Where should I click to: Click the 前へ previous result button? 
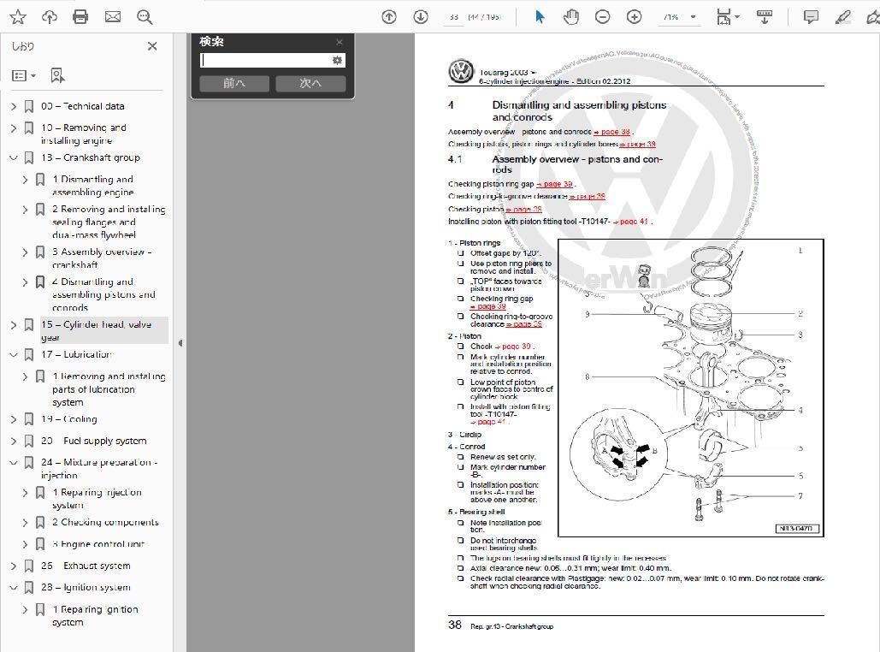pyautogui.click(x=233, y=83)
